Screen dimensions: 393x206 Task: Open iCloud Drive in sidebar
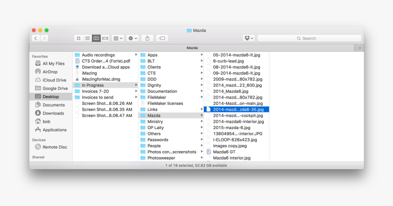pyautogui.click(x=51, y=80)
